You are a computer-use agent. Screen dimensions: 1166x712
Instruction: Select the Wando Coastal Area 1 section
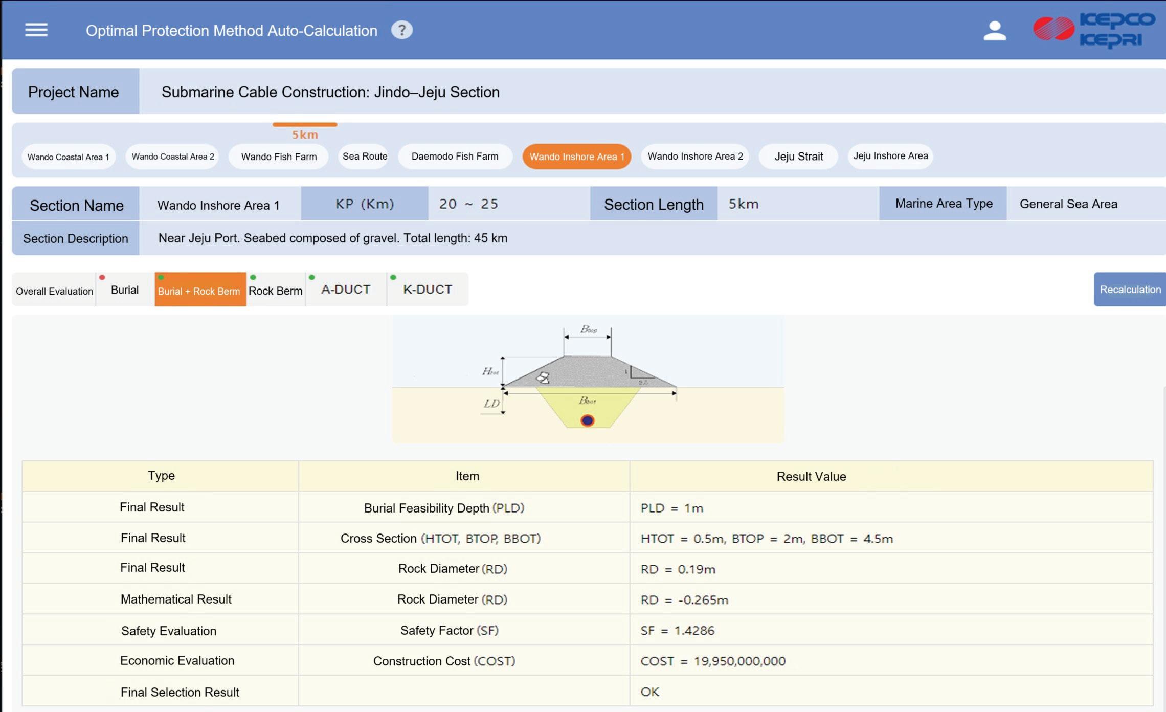pyautogui.click(x=69, y=157)
